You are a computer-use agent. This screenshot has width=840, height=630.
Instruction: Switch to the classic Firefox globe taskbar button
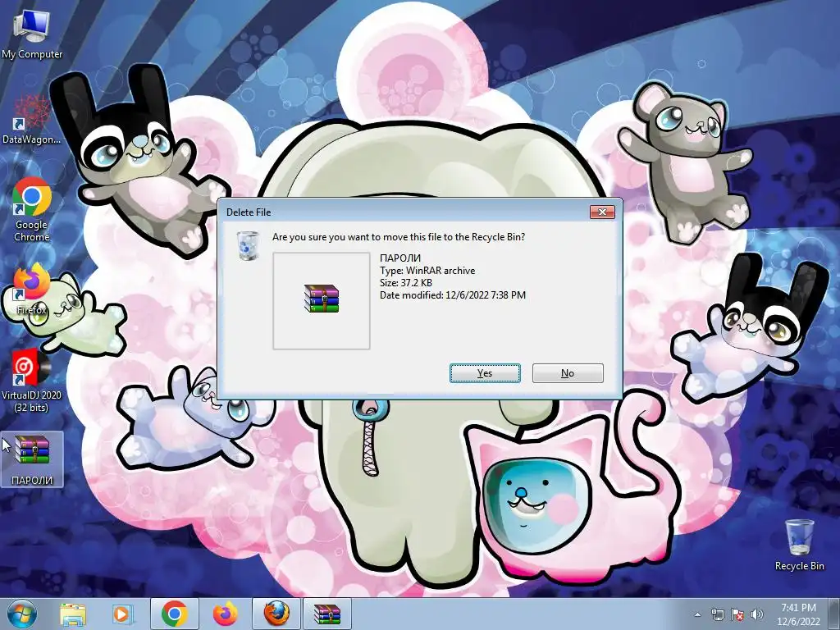coord(276,614)
